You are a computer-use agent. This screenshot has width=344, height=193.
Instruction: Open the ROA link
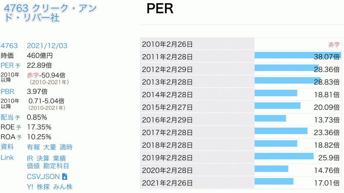point(8,137)
